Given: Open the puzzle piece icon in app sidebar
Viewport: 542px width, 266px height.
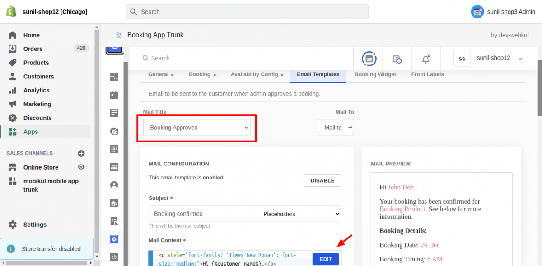Looking at the screenshot, I should (x=114, y=203).
